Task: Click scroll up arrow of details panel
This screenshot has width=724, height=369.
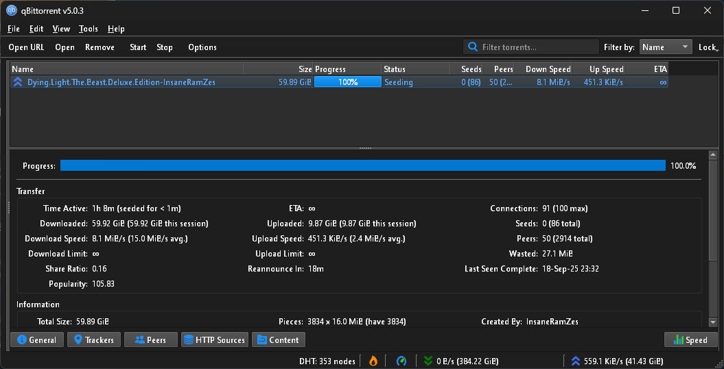Action: (713, 156)
